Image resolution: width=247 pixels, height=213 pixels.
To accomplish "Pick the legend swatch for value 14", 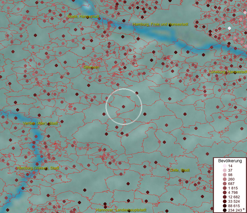I will click(x=225, y=166).
